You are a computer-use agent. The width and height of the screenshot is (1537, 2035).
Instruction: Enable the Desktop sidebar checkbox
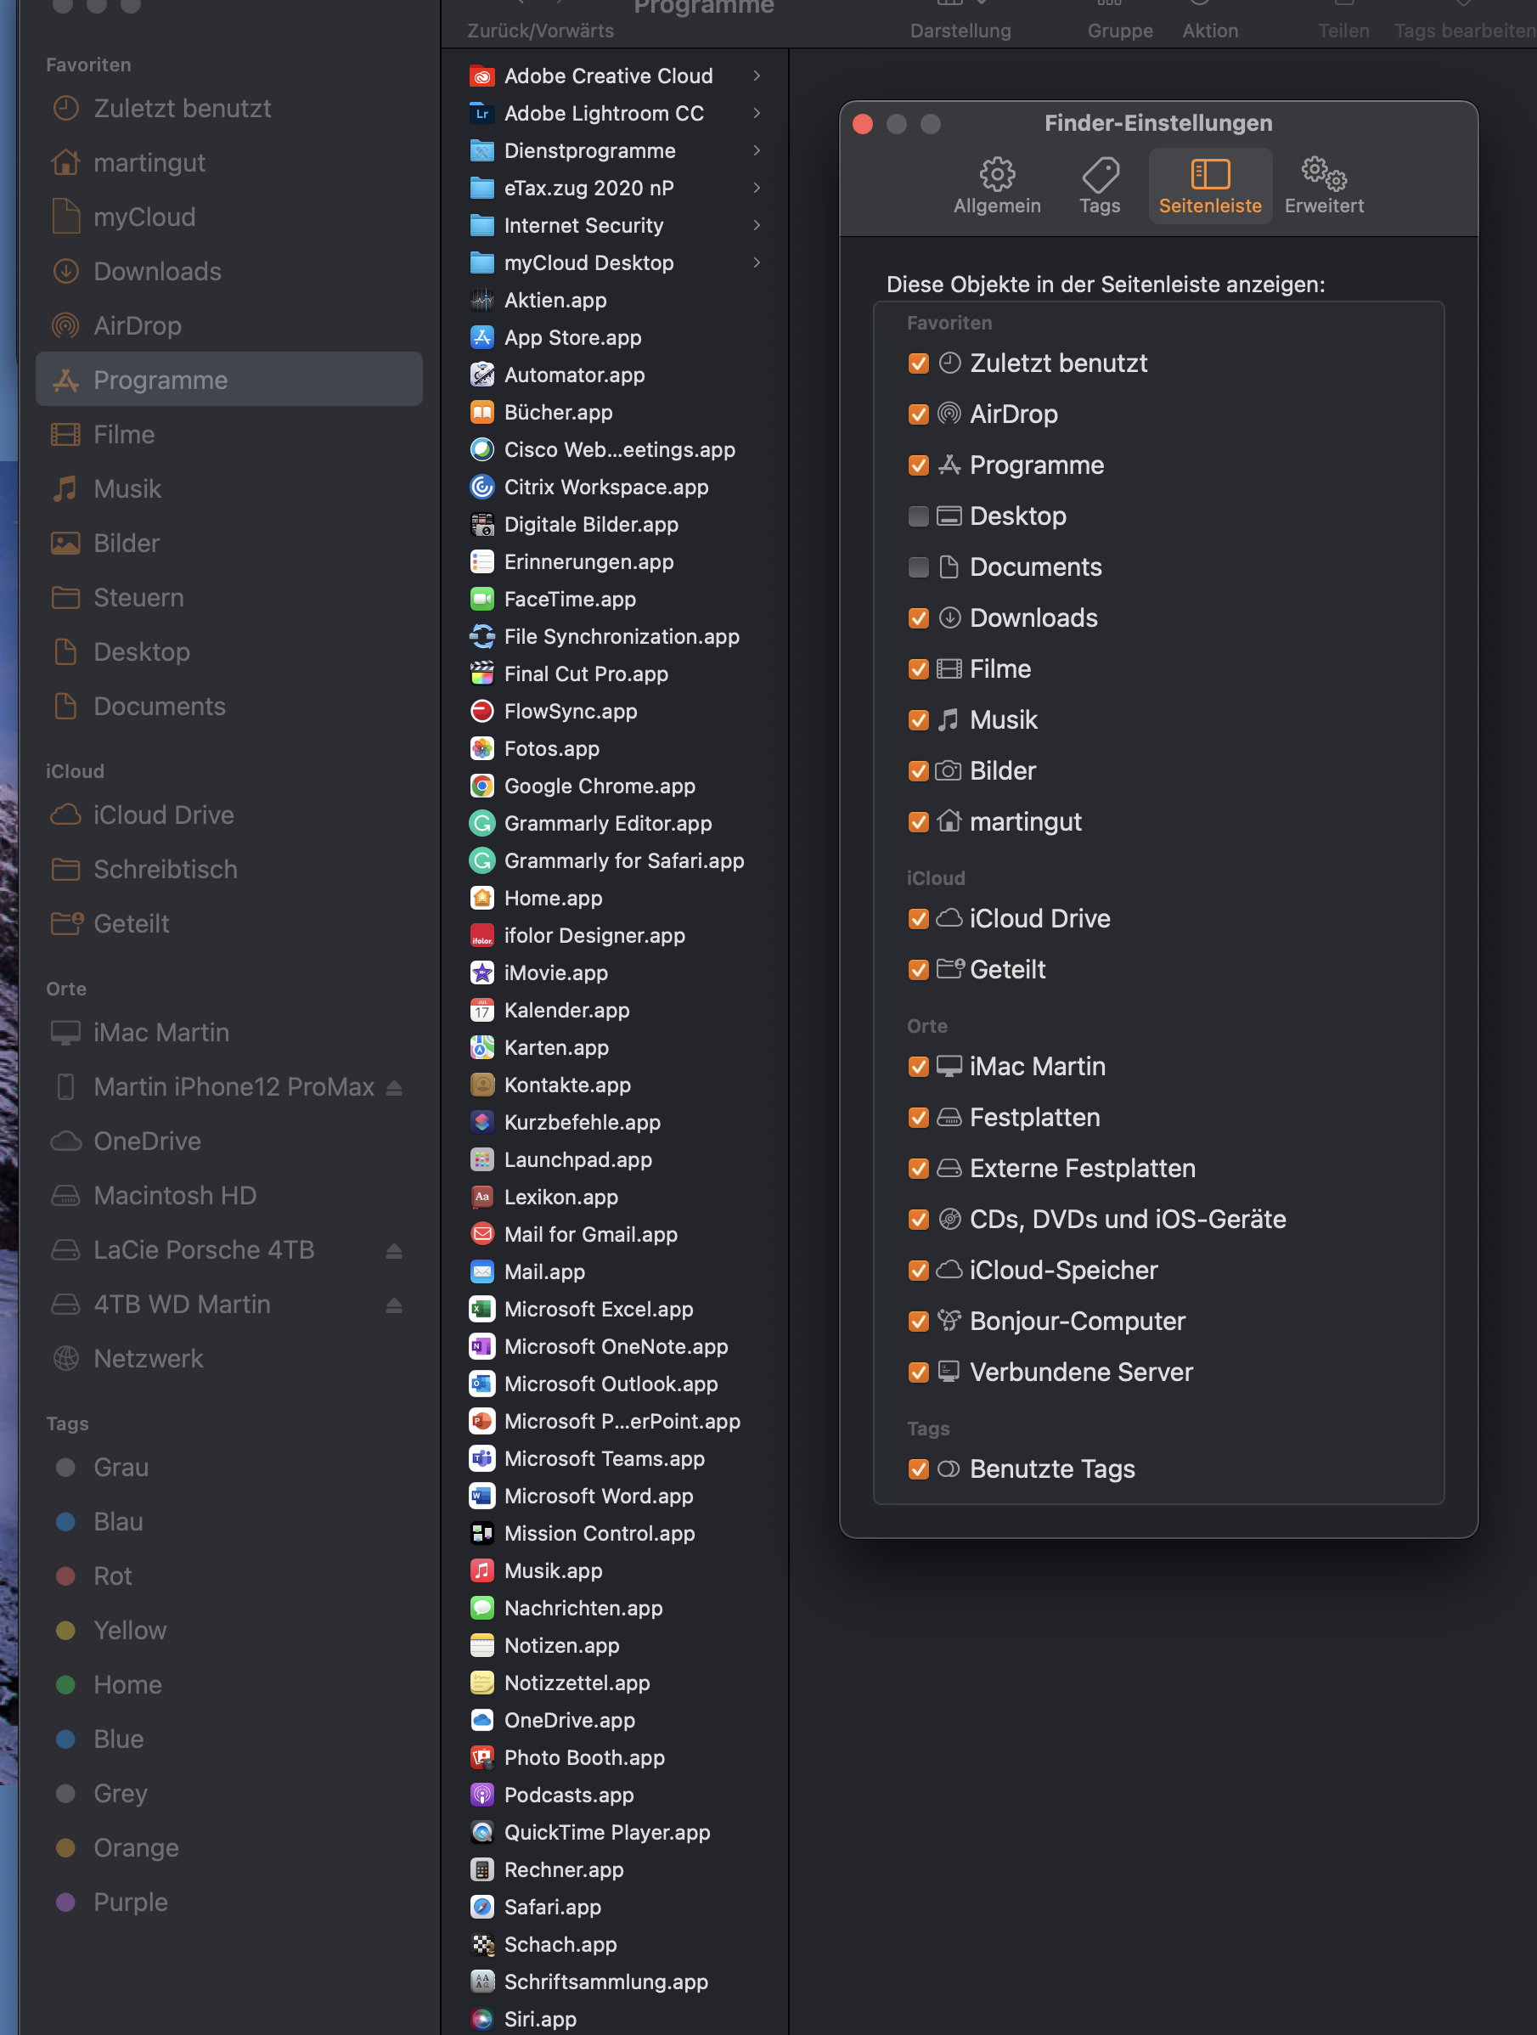(918, 516)
